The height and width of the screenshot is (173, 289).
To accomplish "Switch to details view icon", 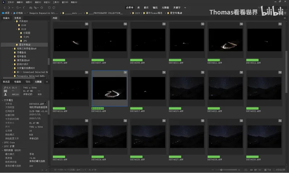I will tap(256, 170).
